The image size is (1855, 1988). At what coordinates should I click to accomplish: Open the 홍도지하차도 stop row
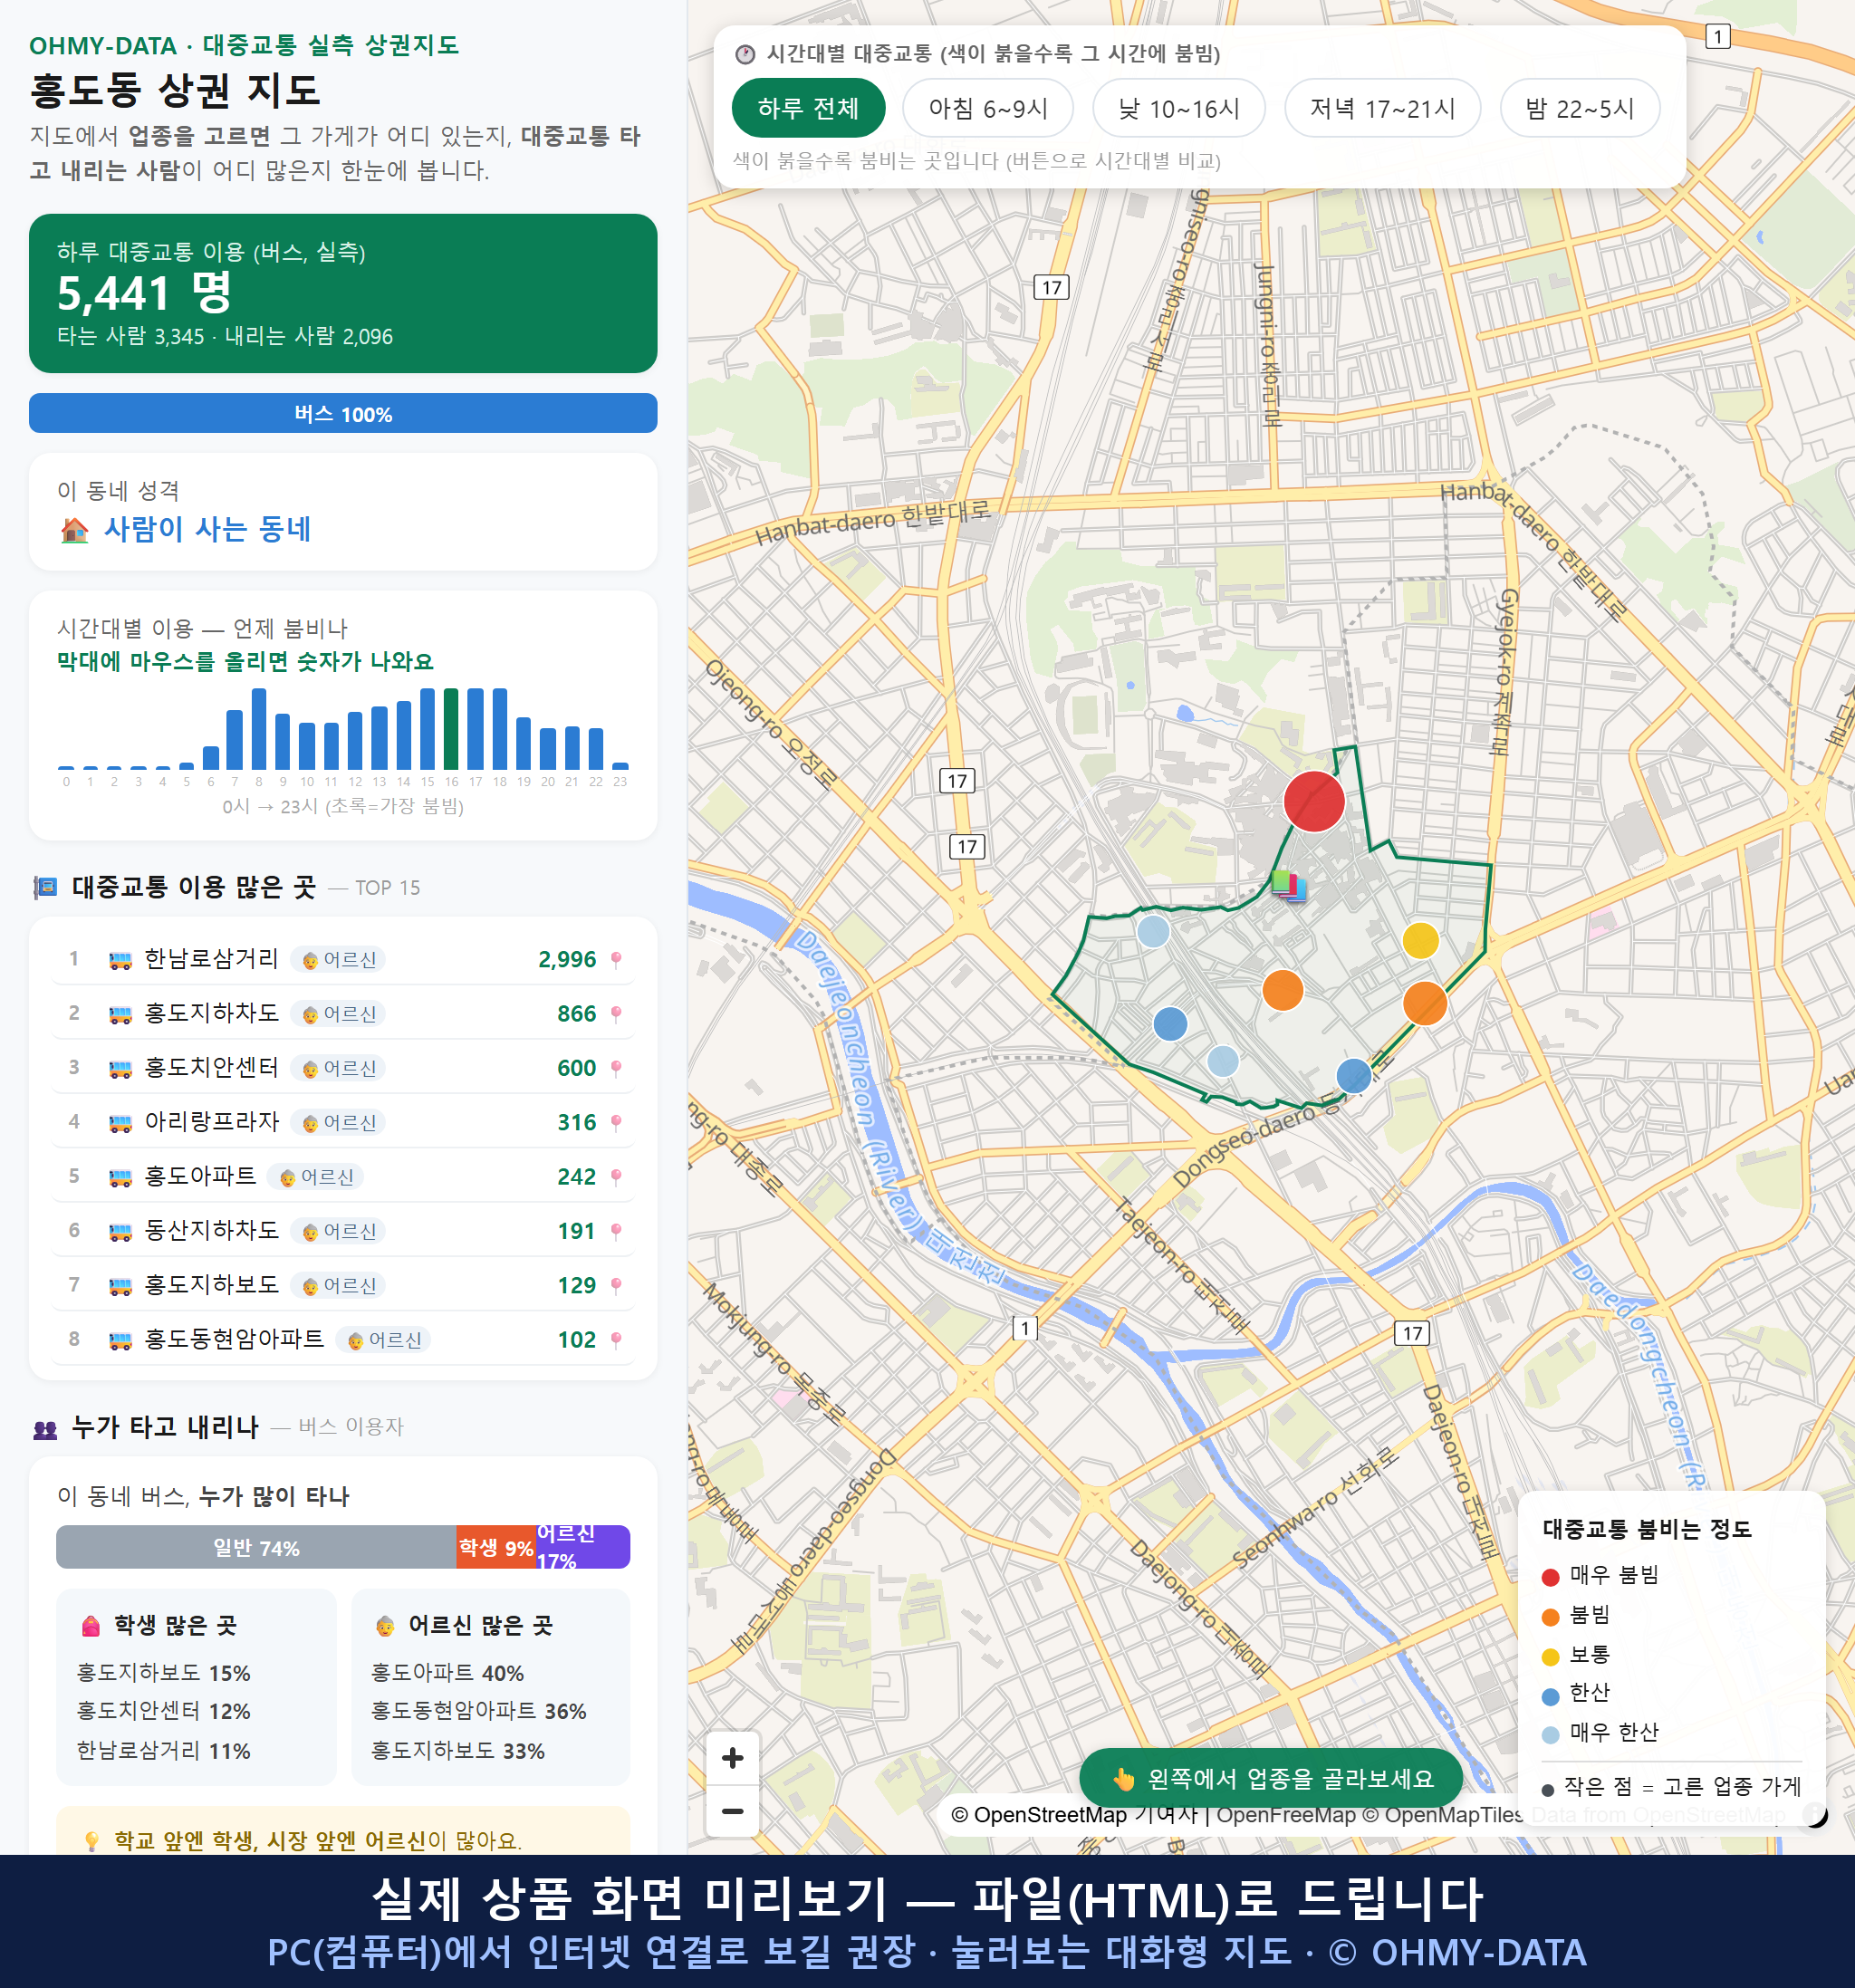click(343, 1013)
